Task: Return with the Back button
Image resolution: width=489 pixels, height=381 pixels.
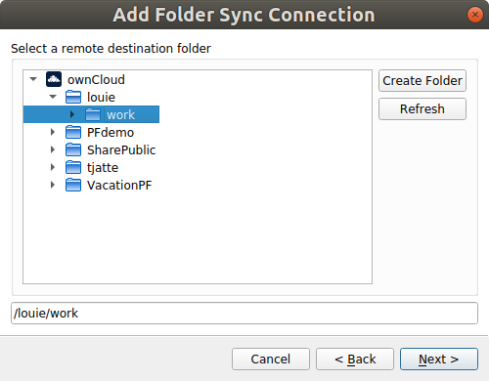Action: pyautogui.click(x=355, y=360)
